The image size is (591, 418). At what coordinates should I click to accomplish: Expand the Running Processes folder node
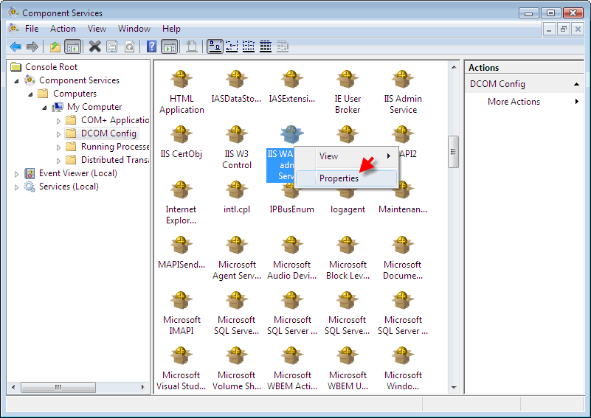58,147
